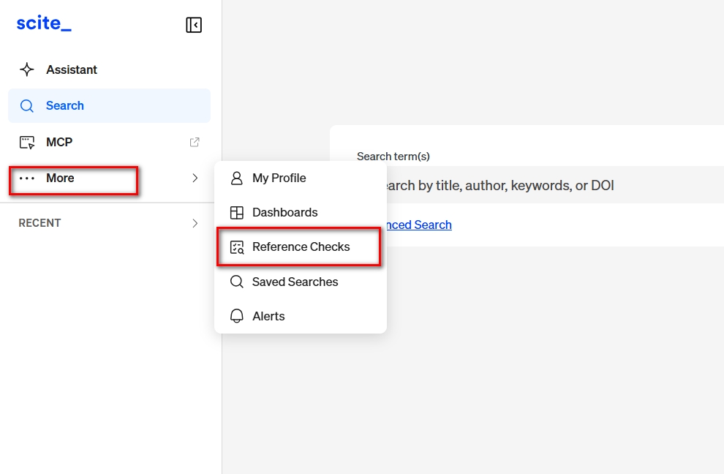Click the Search magnifier icon in sidebar
Viewport: 724px width, 474px height.
(x=27, y=106)
